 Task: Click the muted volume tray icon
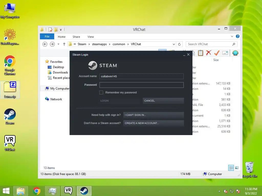point(226,191)
